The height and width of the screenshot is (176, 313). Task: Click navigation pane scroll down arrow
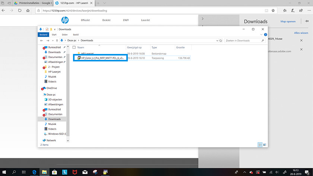(x=68, y=141)
